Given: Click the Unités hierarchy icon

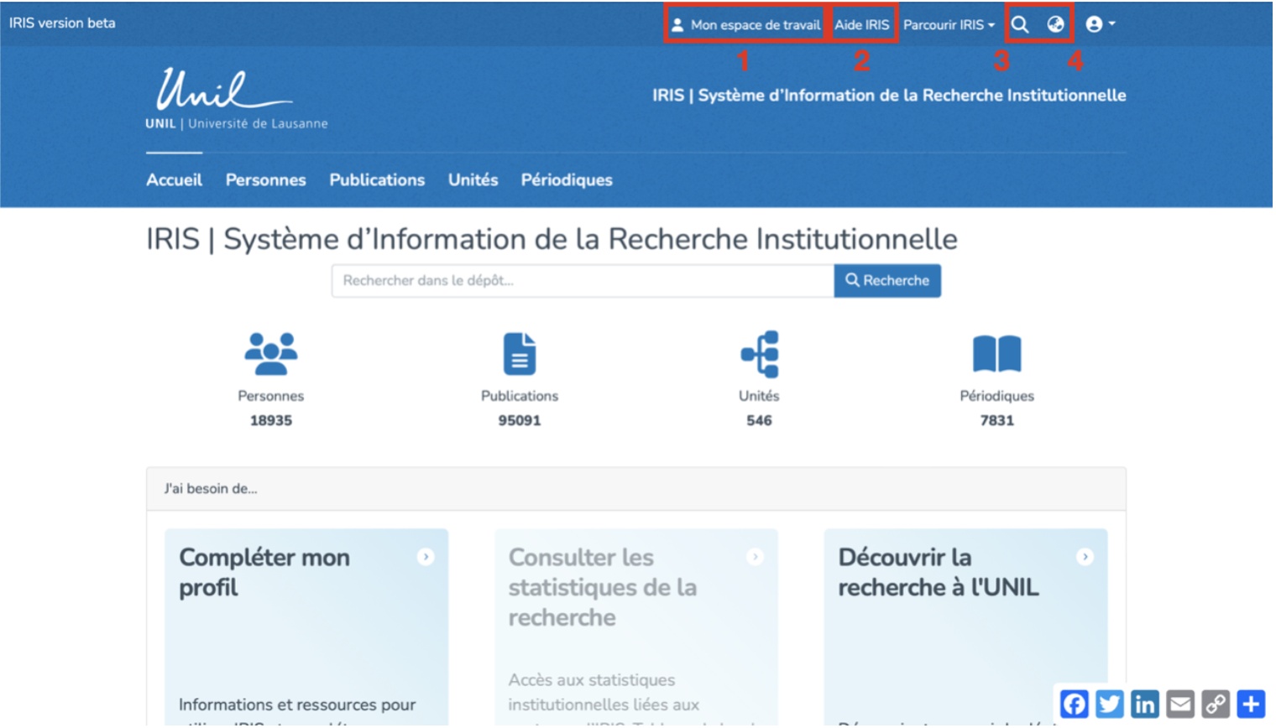Looking at the screenshot, I should (x=760, y=354).
